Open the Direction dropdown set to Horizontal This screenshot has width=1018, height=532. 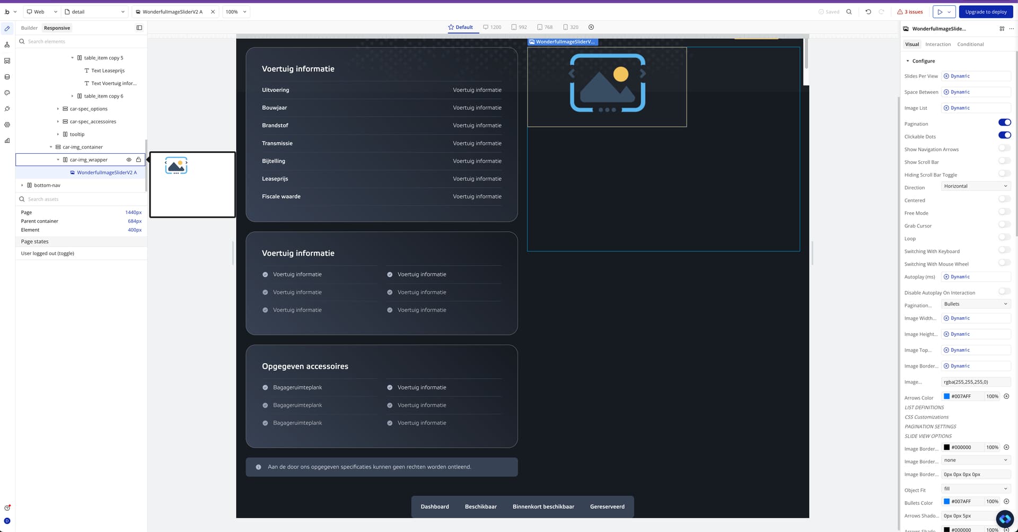976,186
